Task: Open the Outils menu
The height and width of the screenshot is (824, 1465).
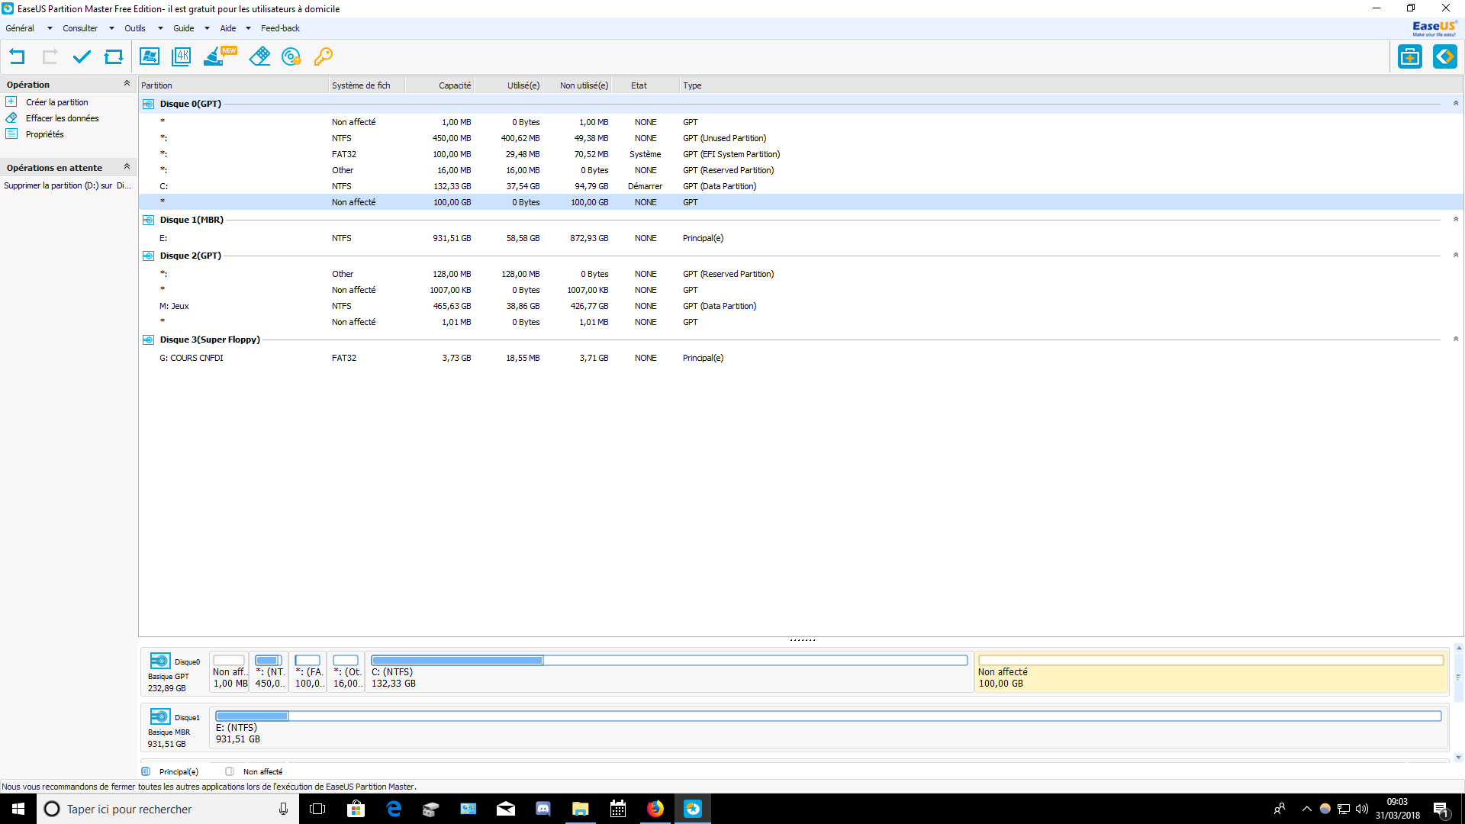Action: click(x=135, y=28)
